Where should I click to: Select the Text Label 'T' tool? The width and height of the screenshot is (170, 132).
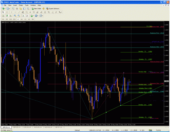point(34,12)
